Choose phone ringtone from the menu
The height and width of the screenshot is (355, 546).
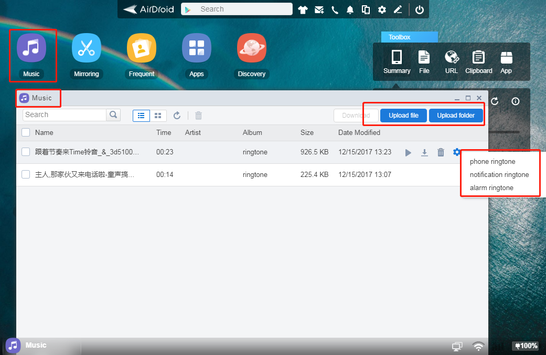pos(493,162)
